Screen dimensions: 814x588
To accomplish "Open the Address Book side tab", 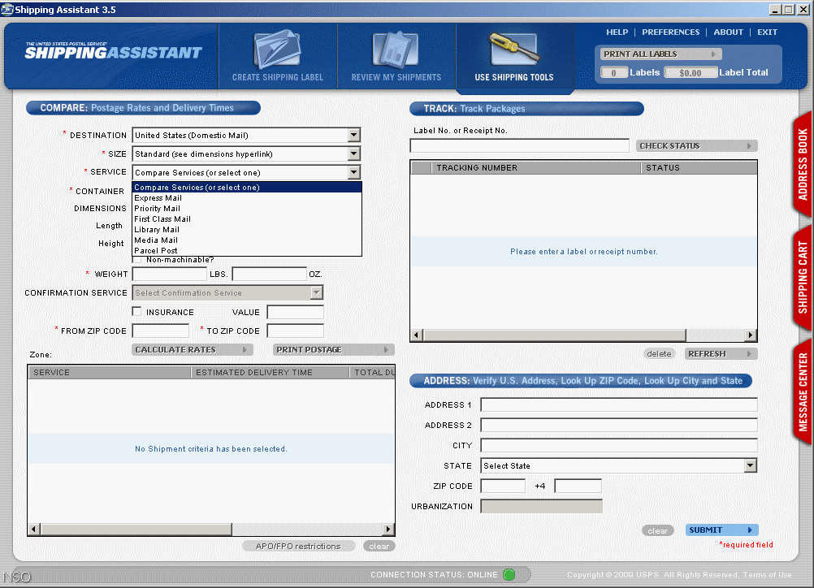I will (802, 164).
